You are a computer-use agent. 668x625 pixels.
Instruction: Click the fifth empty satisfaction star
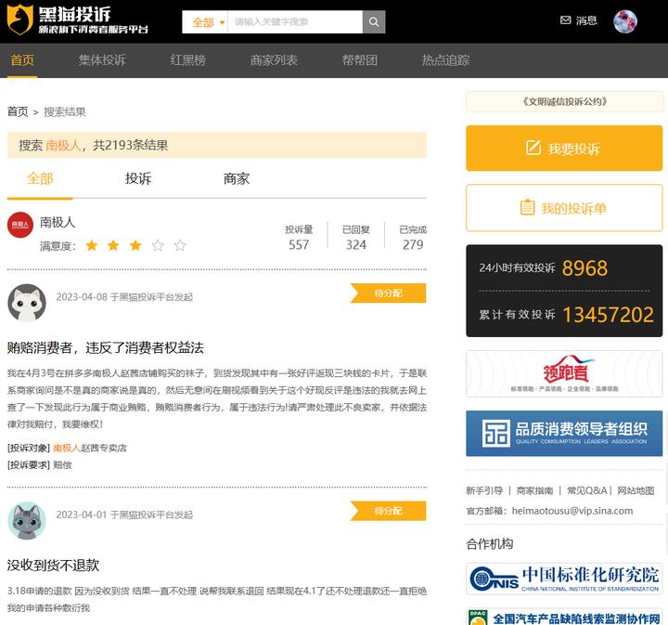pos(180,245)
